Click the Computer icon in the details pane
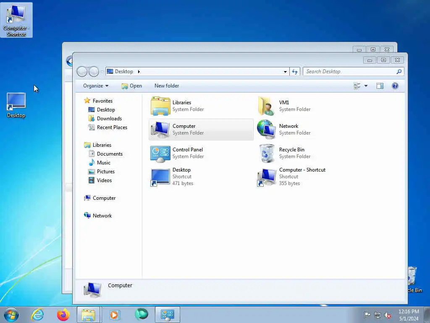The image size is (430, 323). tap(93, 290)
